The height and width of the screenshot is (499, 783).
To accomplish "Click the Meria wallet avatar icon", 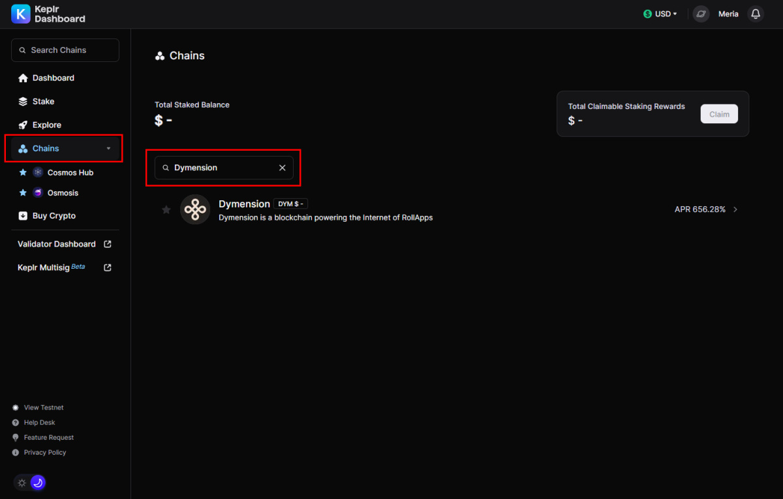I will (701, 14).
